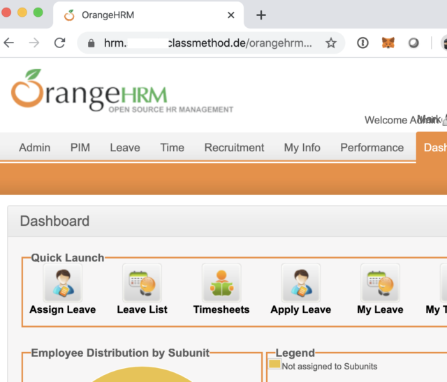Image resolution: width=447 pixels, height=382 pixels.
Task: Click the Timesheets label
Action: [221, 310]
